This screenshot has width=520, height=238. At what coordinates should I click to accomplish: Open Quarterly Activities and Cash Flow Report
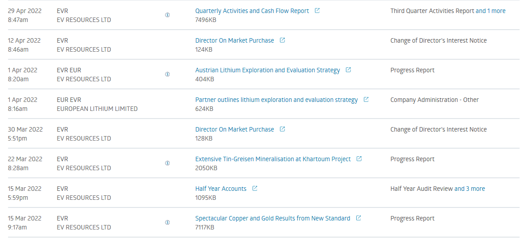point(252,11)
